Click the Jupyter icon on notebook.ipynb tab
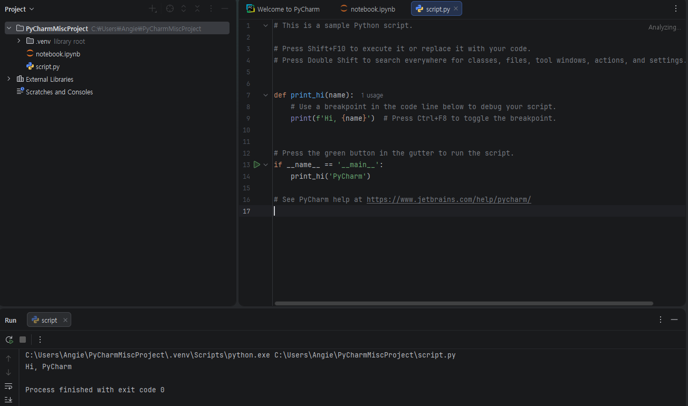The height and width of the screenshot is (406, 688). click(x=344, y=8)
